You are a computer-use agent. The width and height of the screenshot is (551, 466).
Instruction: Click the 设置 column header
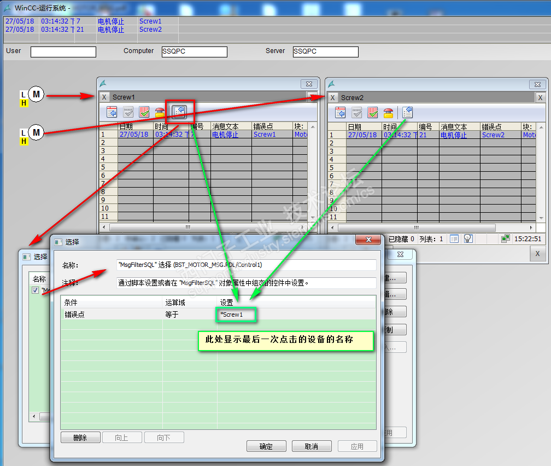(297, 302)
